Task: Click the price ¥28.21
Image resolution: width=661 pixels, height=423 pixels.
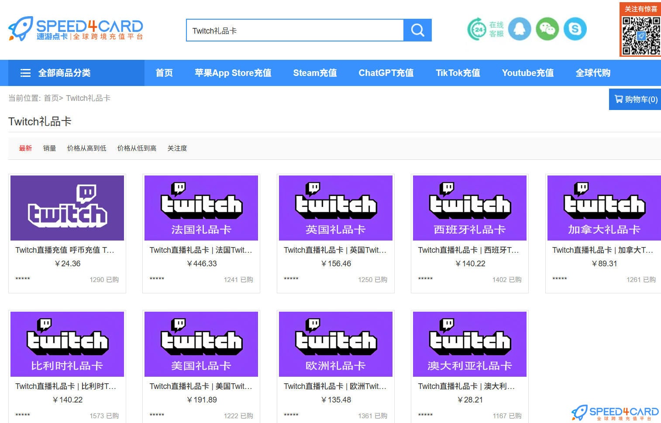Action: 470,400
